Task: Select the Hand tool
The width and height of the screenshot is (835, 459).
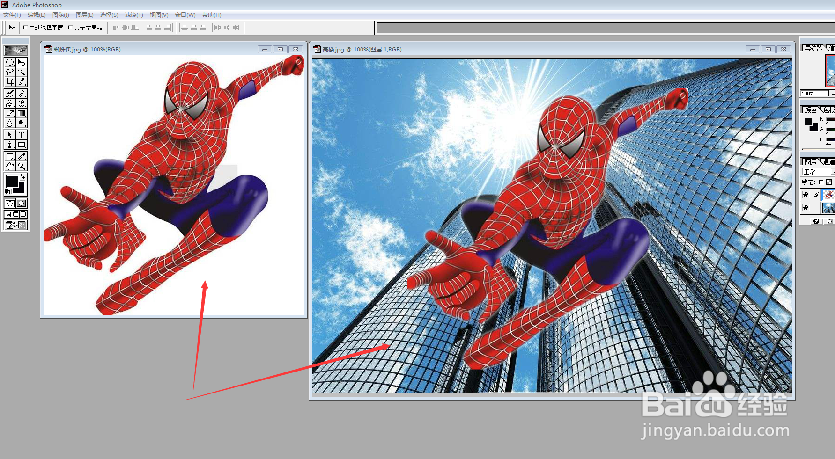Action: point(9,166)
